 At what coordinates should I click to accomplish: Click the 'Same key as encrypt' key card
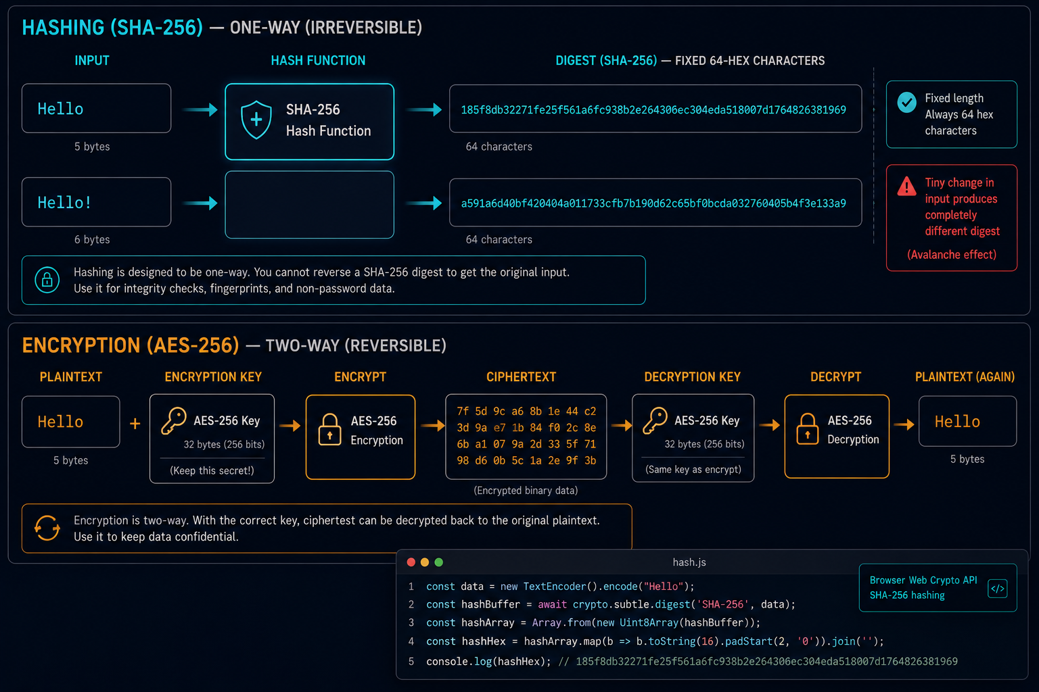[x=693, y=438]
